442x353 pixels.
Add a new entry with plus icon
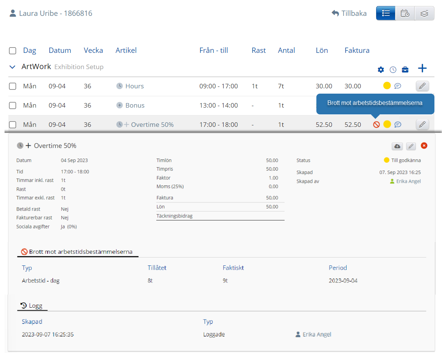tap(422, 68)
